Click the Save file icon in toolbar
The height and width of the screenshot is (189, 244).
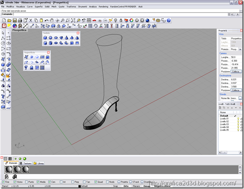14,20
